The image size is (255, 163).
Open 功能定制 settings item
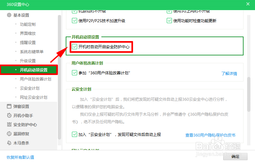(28, 24)
